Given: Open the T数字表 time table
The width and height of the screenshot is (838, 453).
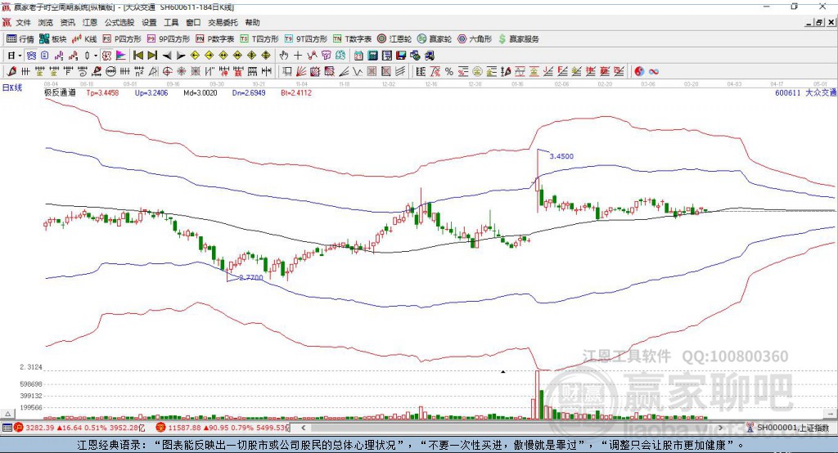Looking at the screenshot, I should pos(352,39).
